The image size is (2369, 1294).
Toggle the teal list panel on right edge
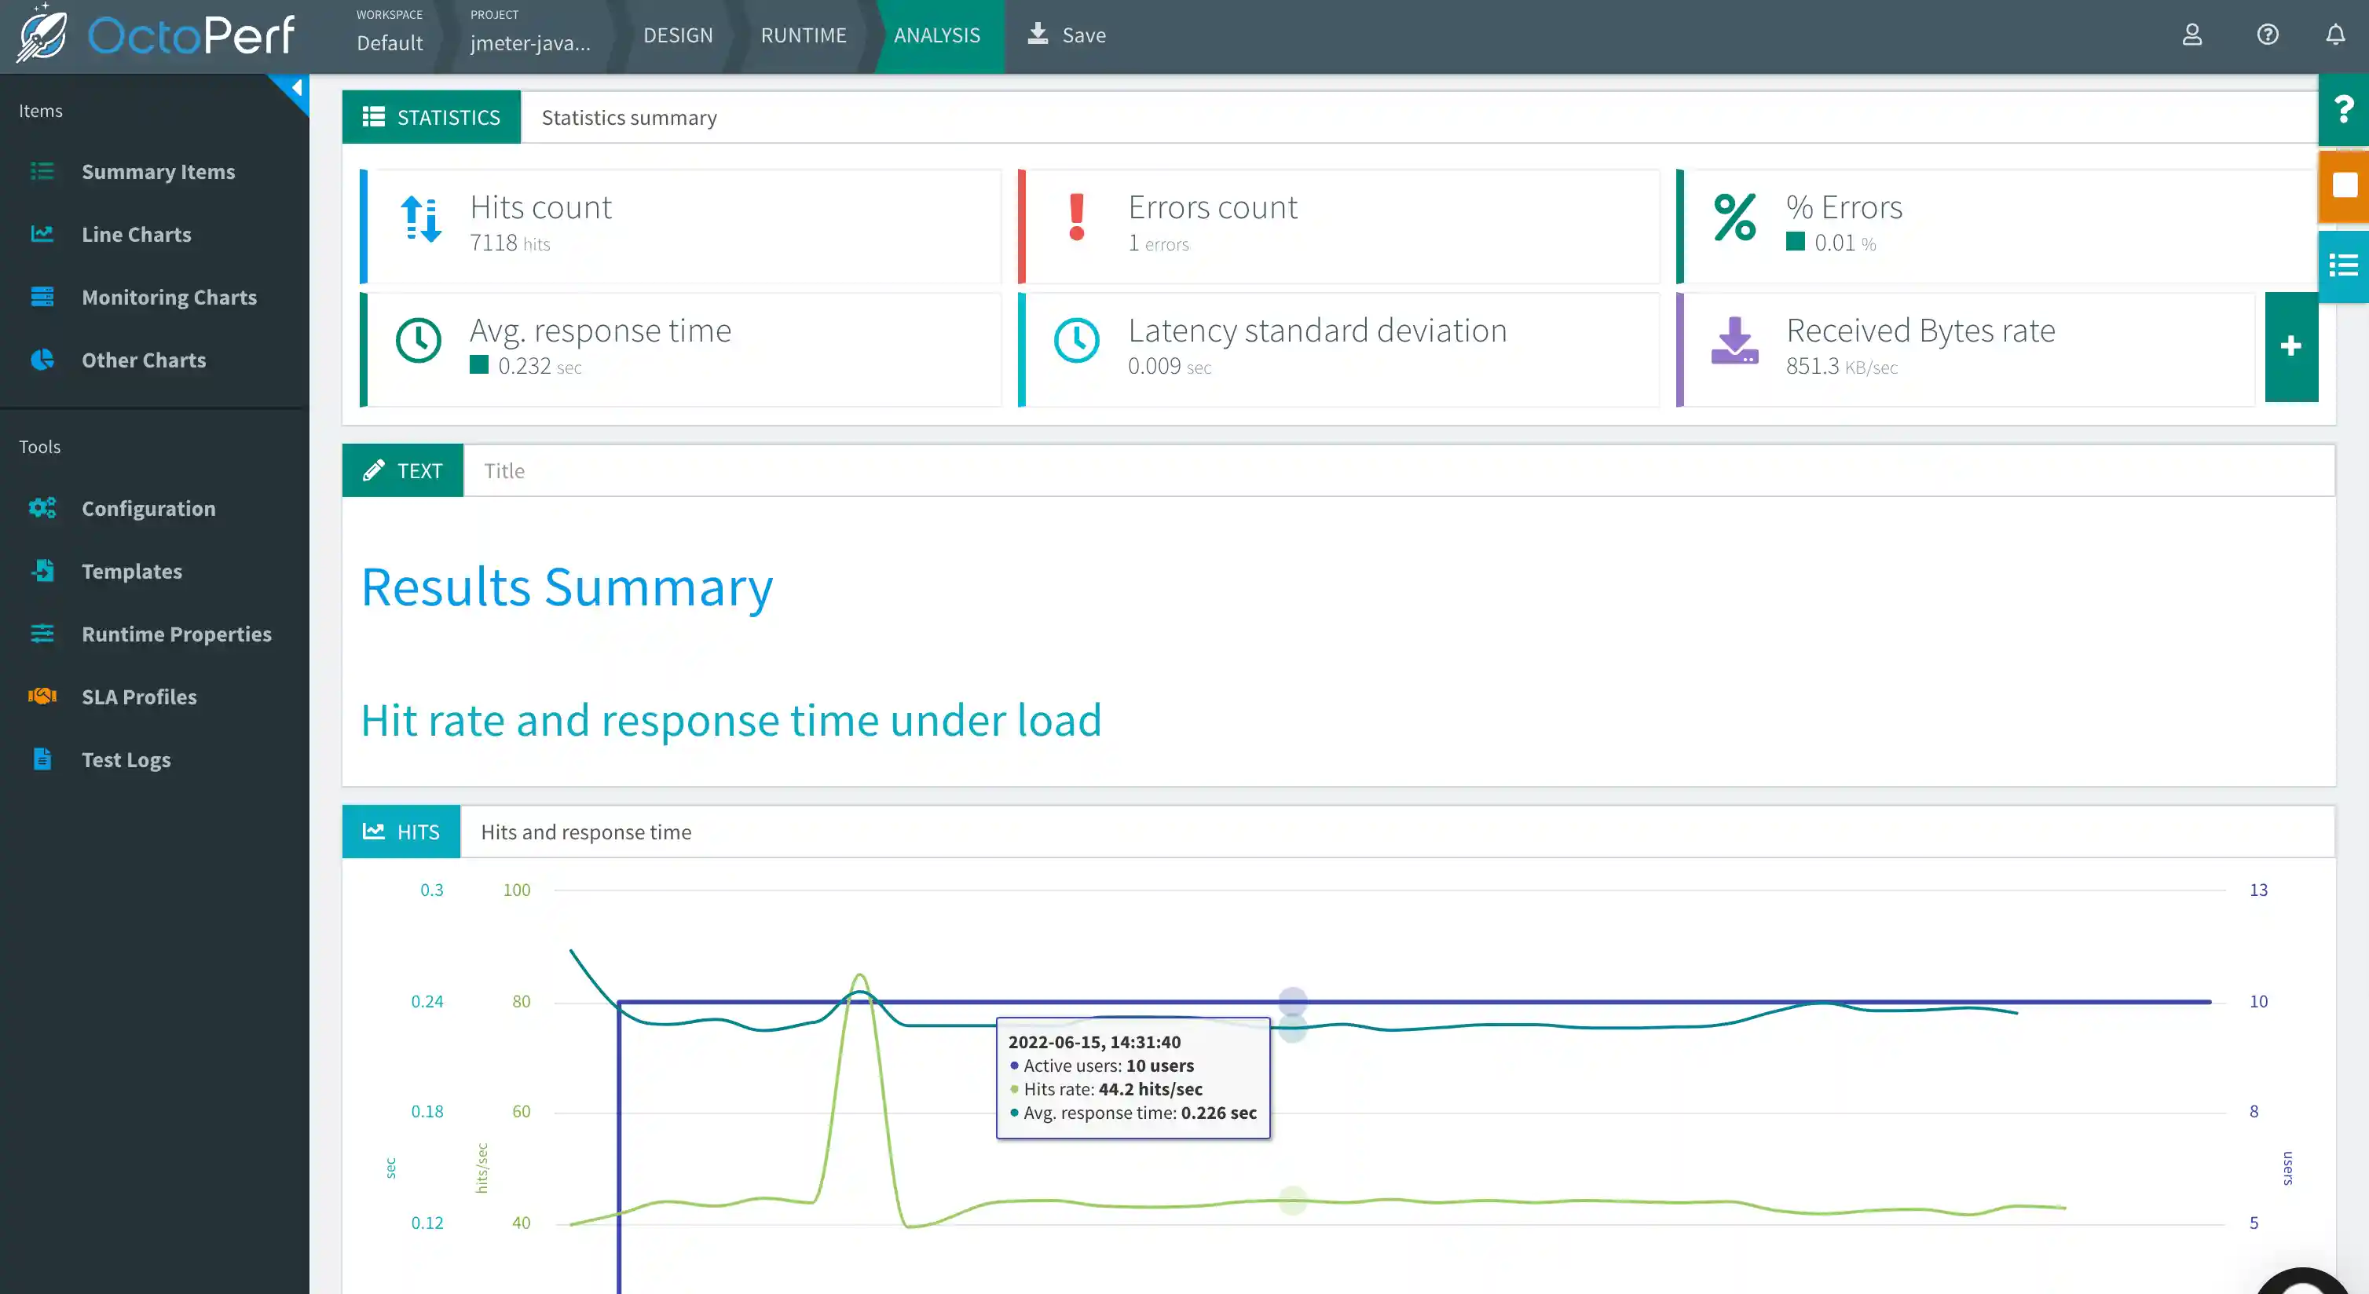pos(2343,265)
